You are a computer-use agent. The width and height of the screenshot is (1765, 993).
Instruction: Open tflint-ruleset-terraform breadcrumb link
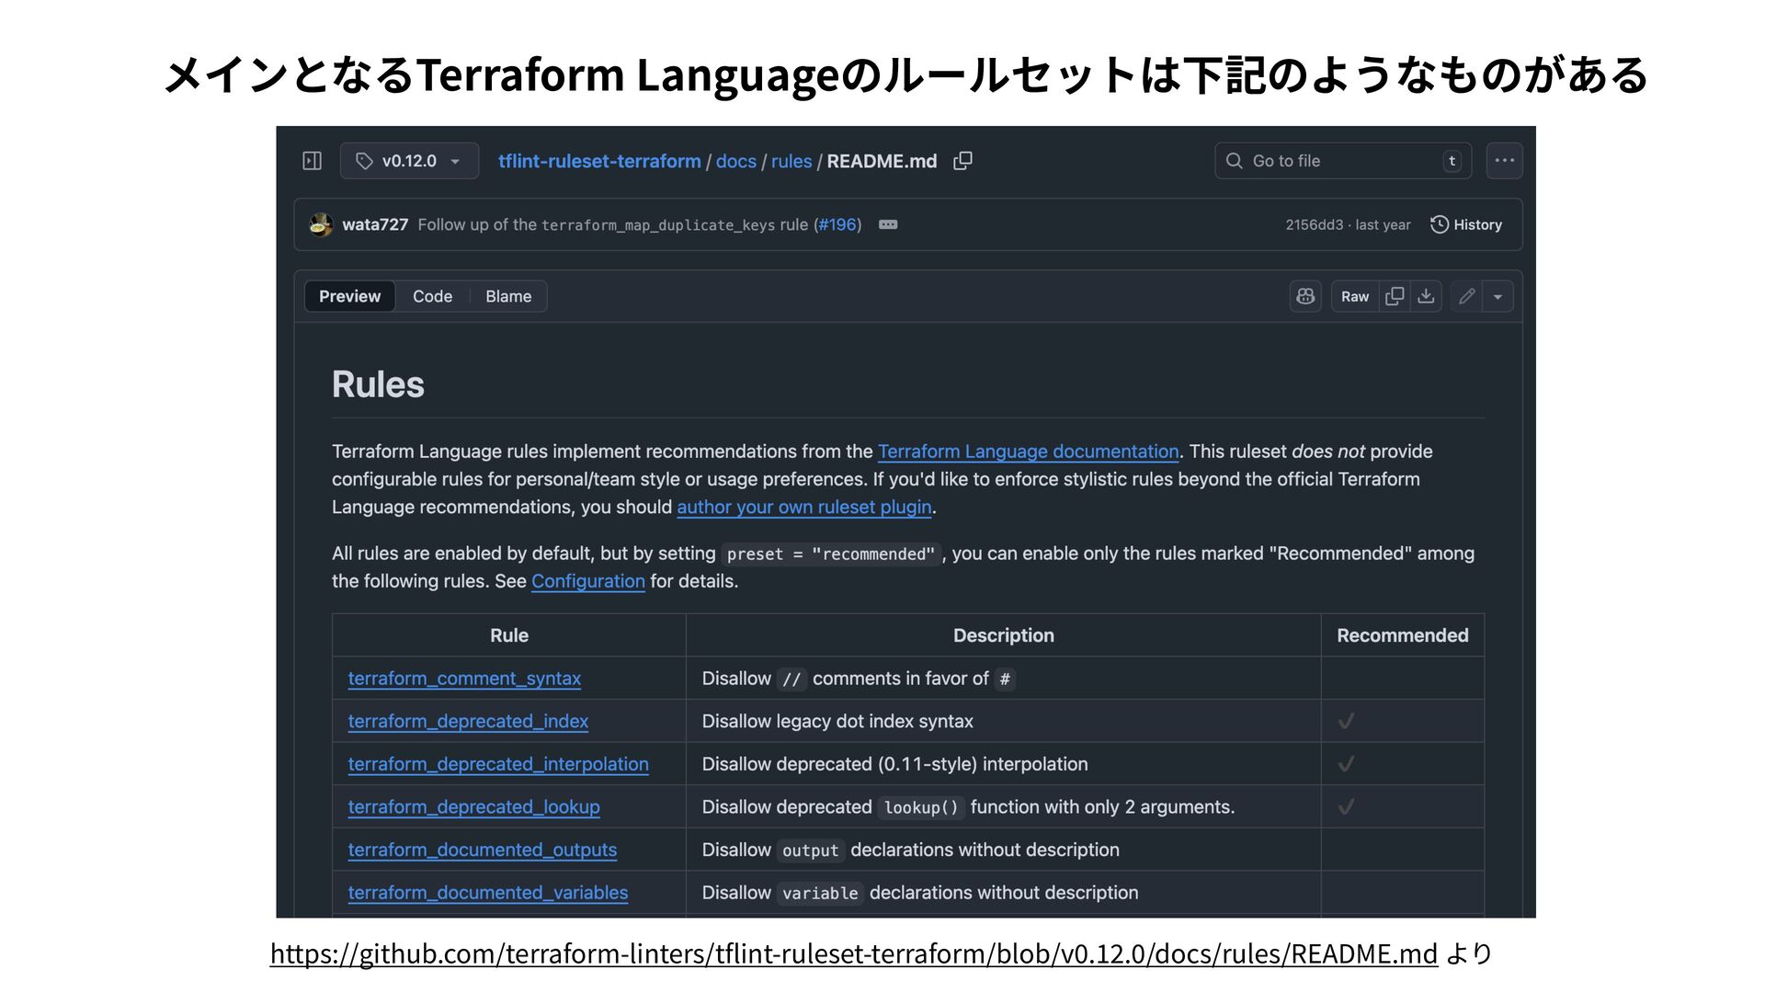click(599, 161)
